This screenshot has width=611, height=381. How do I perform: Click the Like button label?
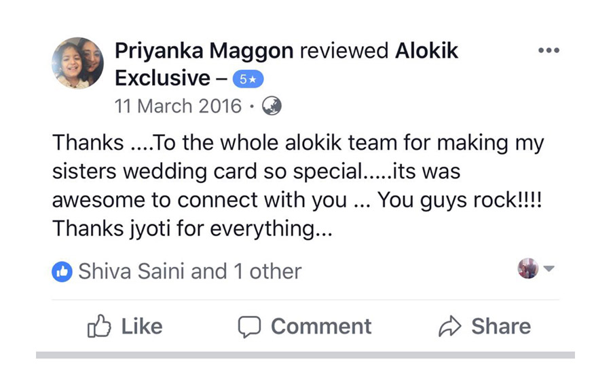pos(142,326)
